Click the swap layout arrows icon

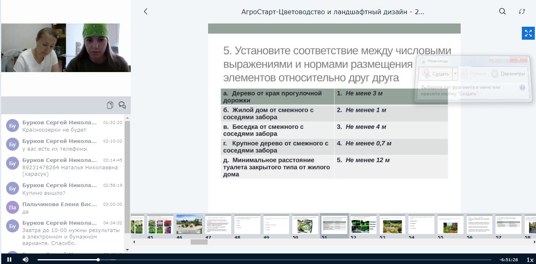click(x=522, y=12)
